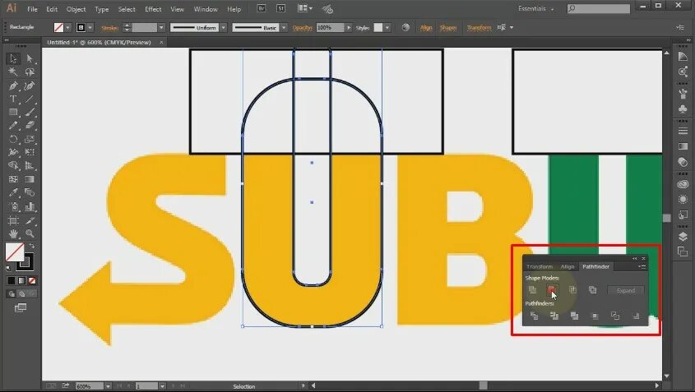
Task: Apply Unite shape mode in Pathfinder
Action: (x=532, y=290)
